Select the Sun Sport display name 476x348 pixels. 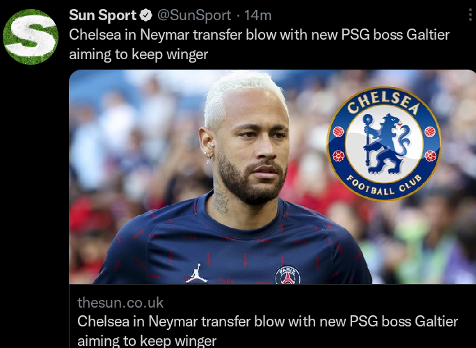[102, 15]
